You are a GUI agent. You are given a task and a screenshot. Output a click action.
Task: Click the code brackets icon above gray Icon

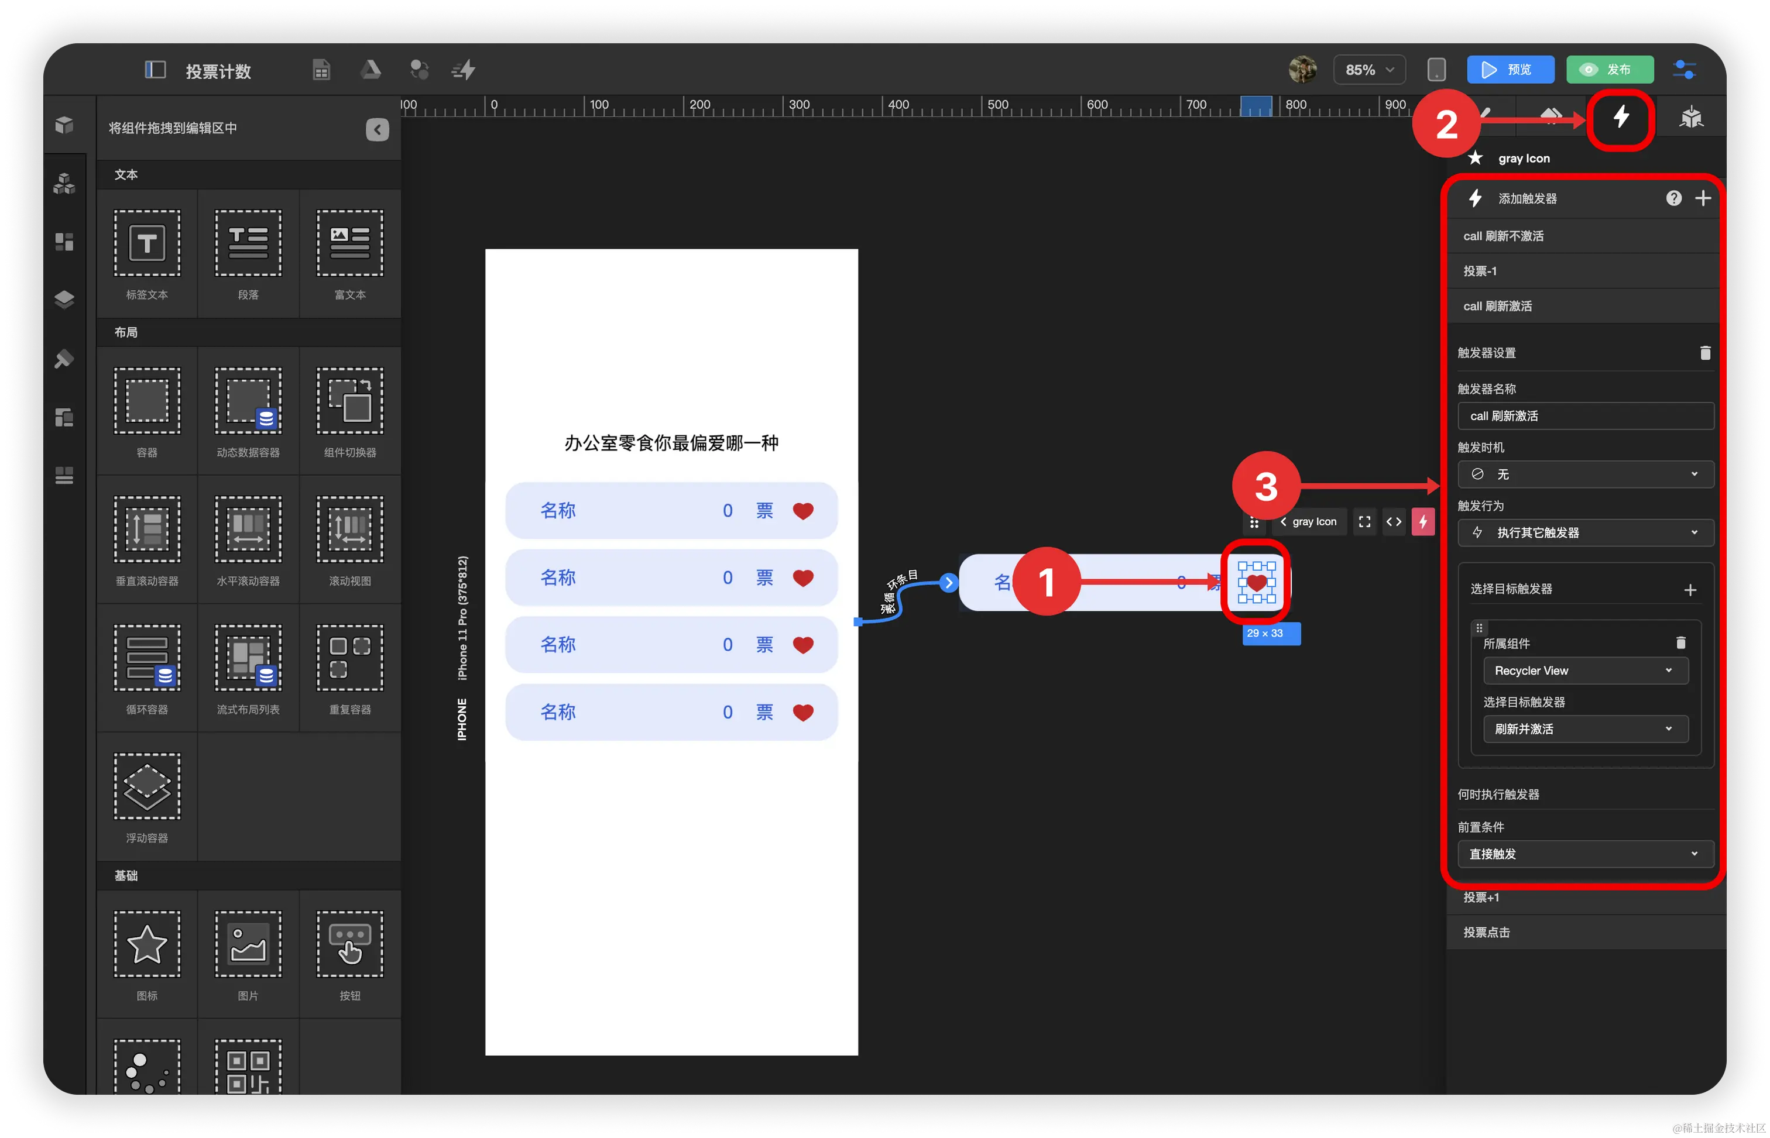pos(1394,522)
